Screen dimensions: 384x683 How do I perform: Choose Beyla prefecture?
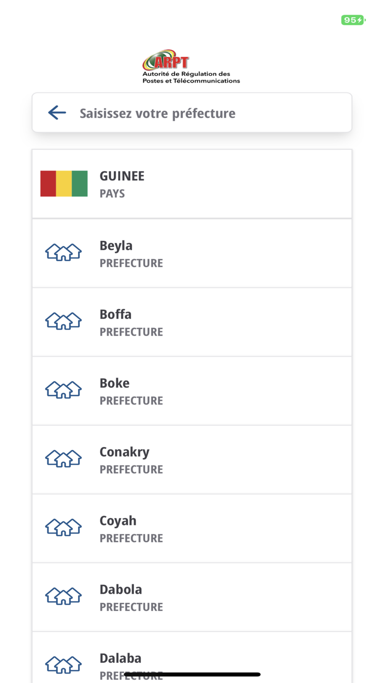pos(192,253)
